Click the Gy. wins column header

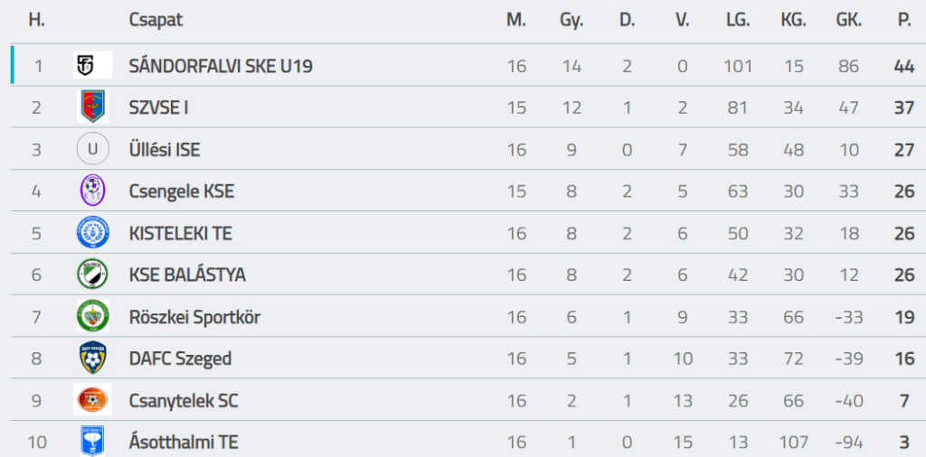coord(572,20)
